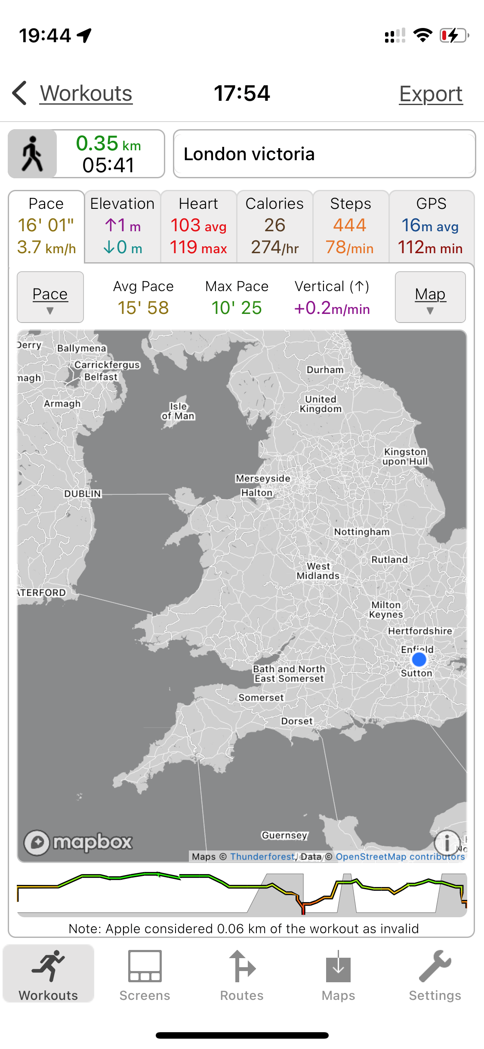Go to the Routes tab
The image size is (484, 1049).
coord(242,975)
